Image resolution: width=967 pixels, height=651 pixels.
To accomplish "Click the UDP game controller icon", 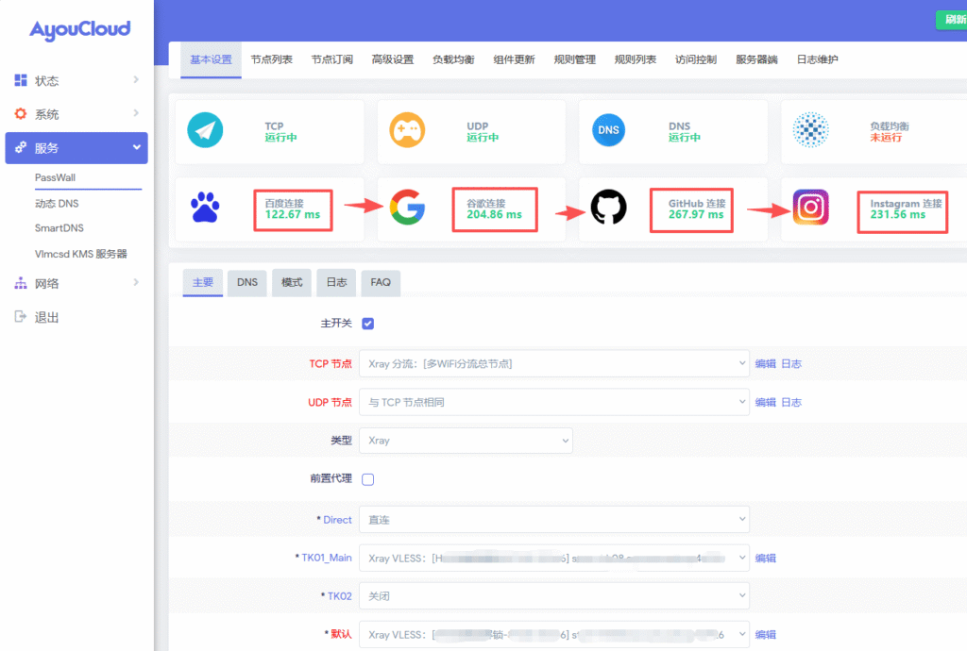I will coord(407,130).
